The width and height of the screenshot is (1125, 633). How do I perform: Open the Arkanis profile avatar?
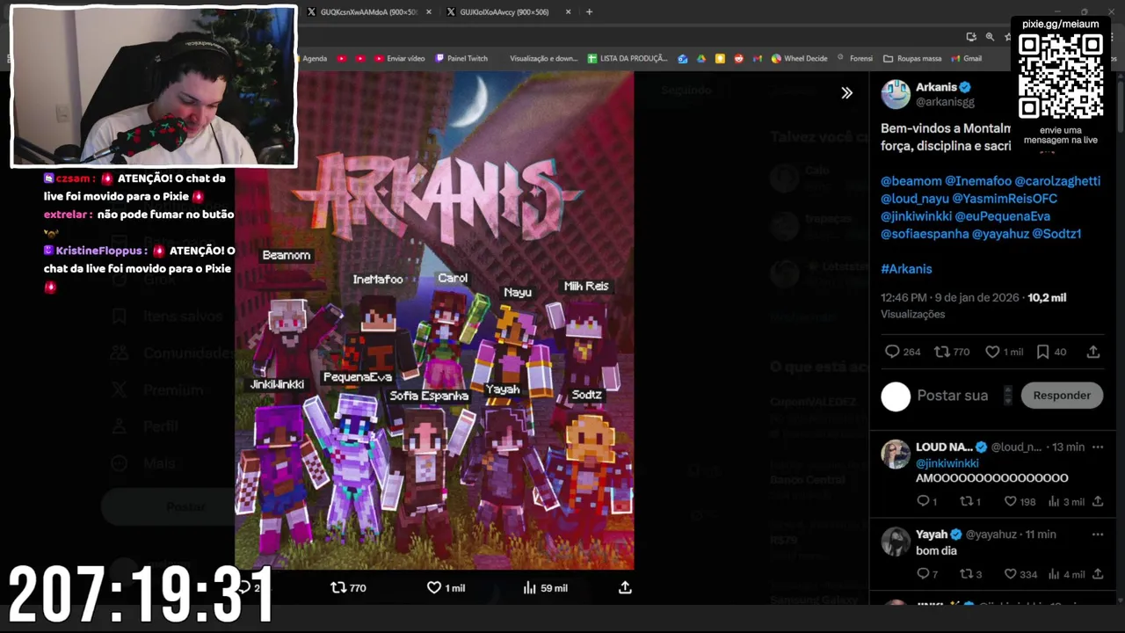point(896,94)
